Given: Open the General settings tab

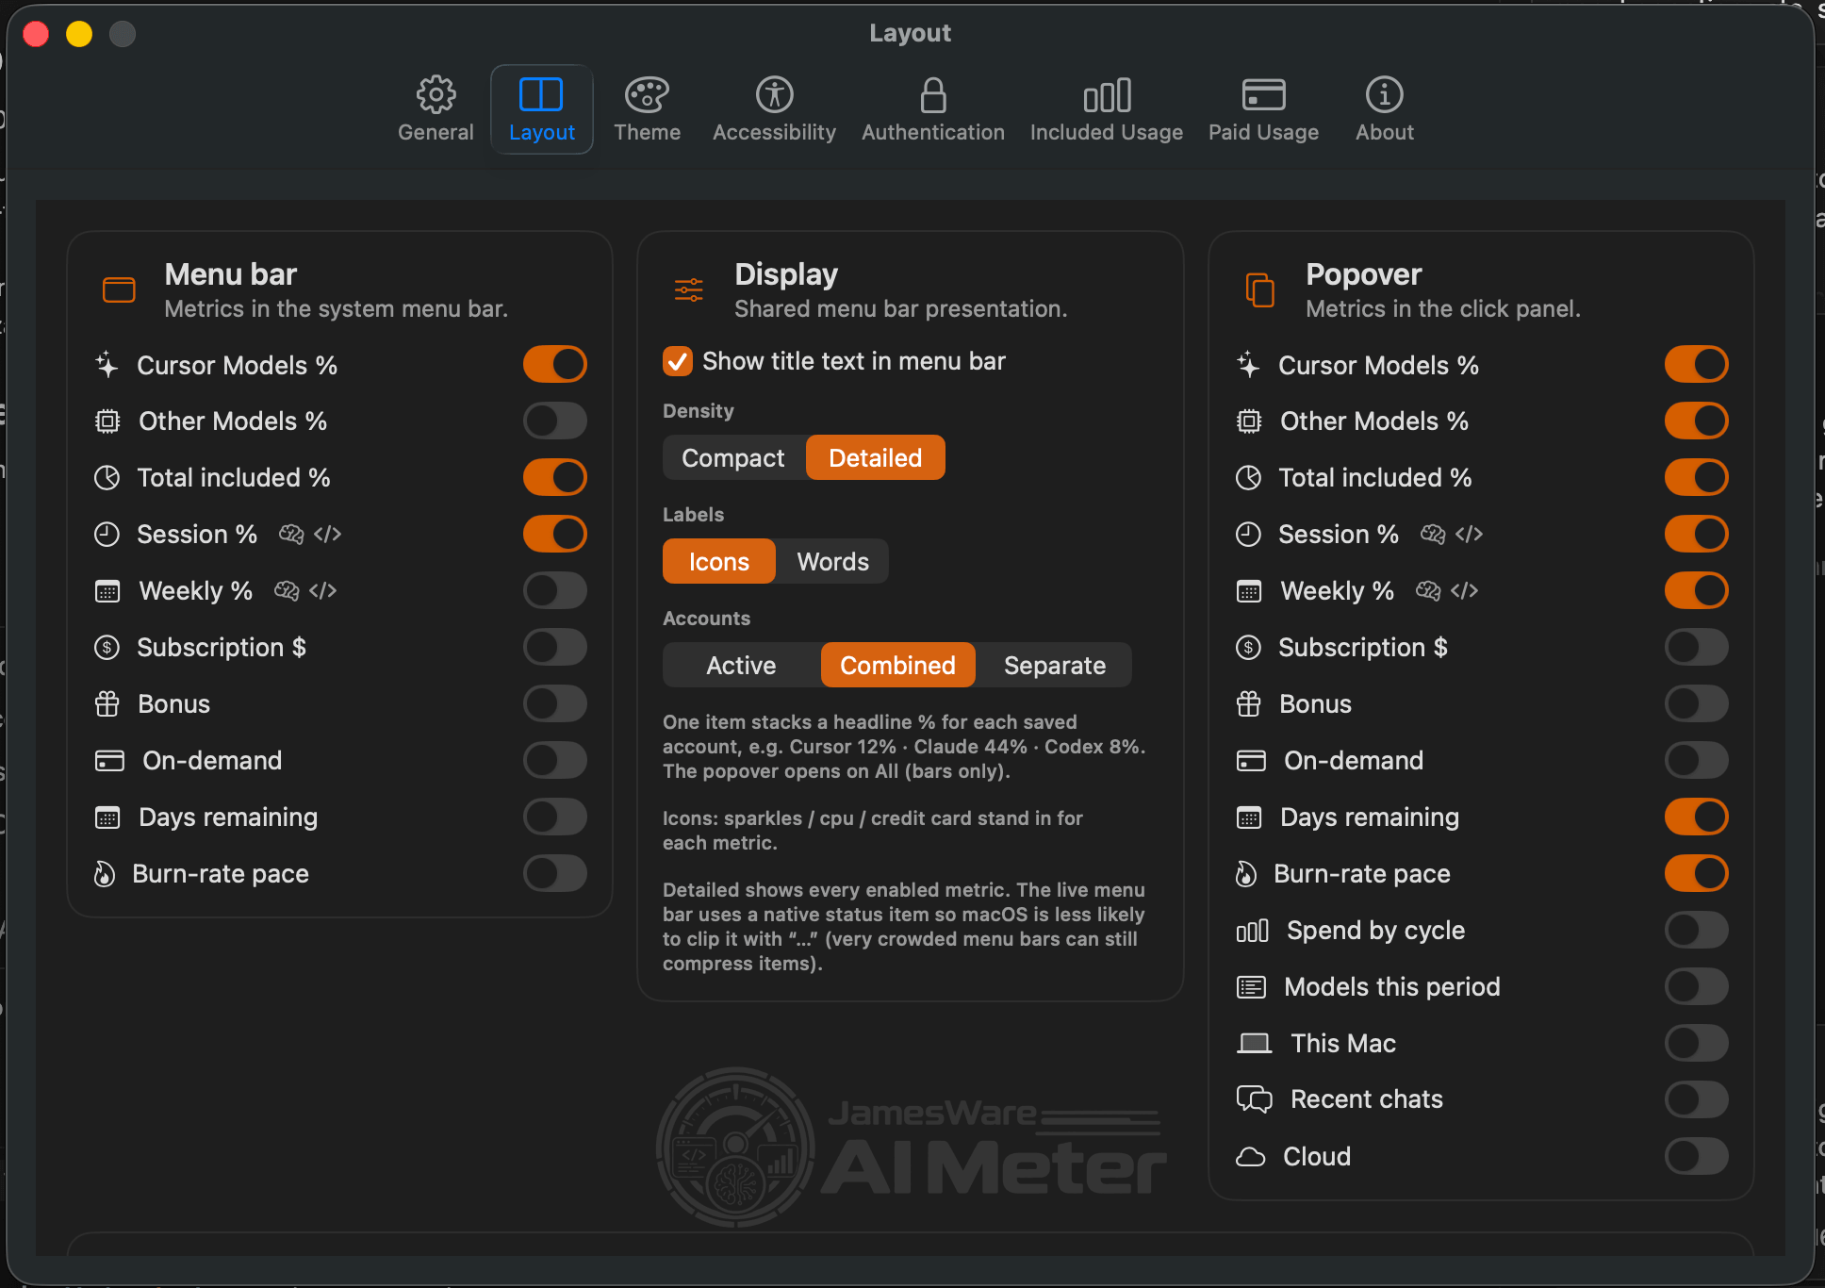Looking at the screenshot, I should 436,109.
